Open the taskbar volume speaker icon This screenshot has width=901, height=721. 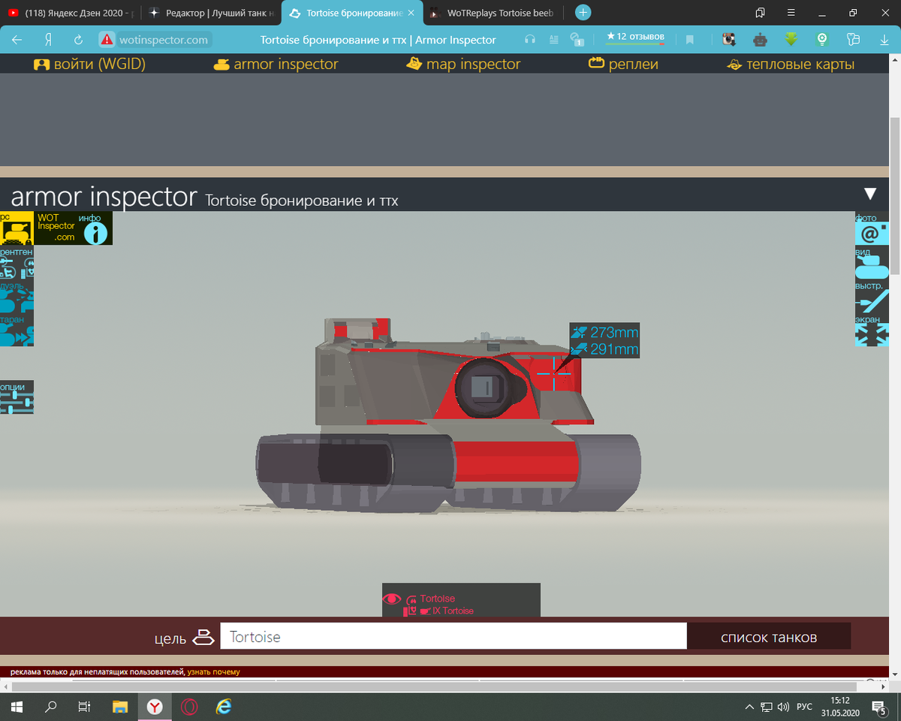tap(783, 707)
